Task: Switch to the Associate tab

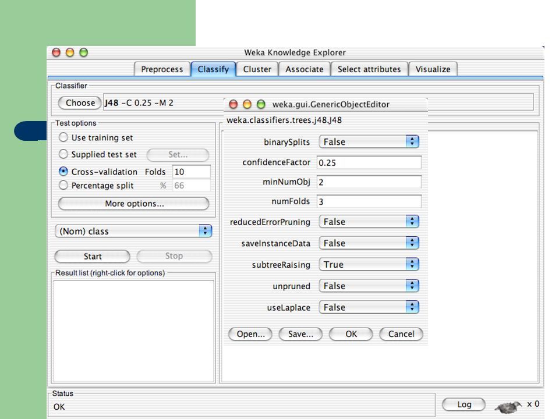Action: 305,69
